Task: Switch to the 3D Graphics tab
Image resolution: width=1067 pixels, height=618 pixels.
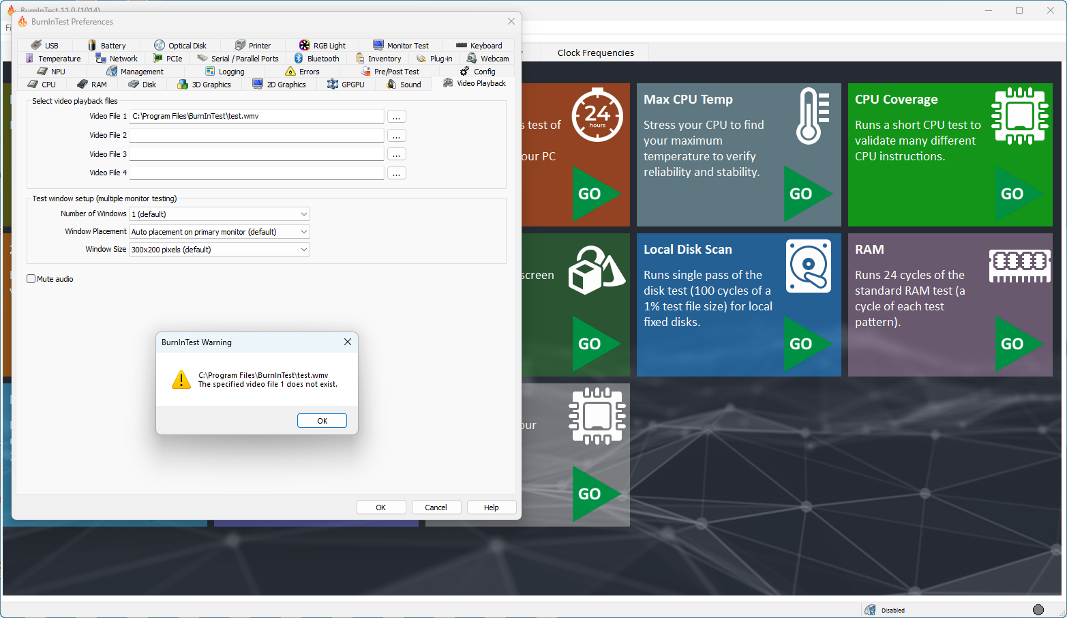Action: (205, 85)
